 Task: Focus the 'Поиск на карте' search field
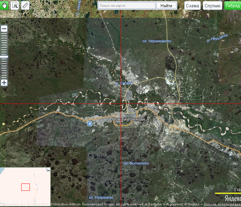point(127,6)
